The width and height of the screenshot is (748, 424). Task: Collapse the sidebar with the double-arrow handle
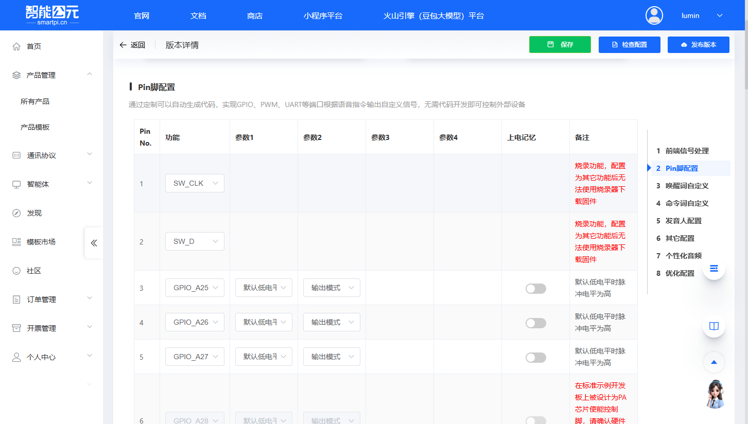pyautogui.click(x=93, y=243)
